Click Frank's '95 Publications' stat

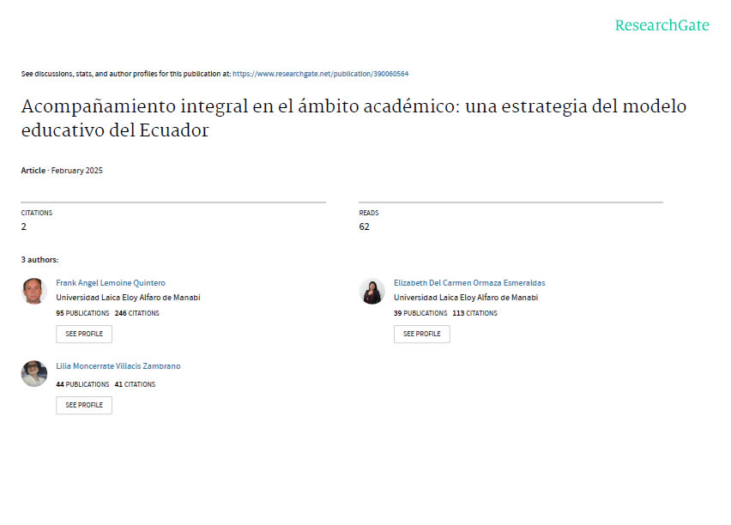pyautogui.click(x=82, y=313)
